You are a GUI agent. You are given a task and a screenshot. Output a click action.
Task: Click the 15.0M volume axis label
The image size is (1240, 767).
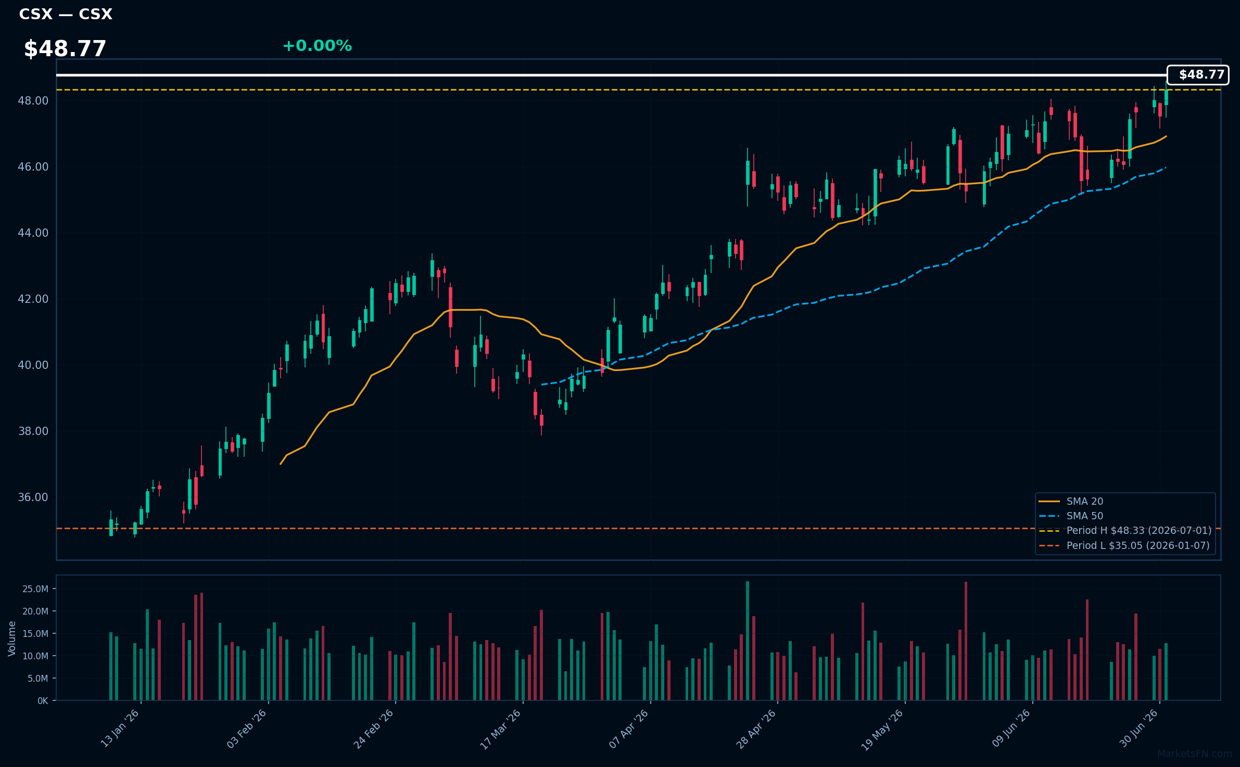tap(35, 634)
